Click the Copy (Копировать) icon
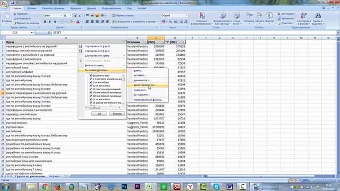This screenshot has height=191, width=340. (15, 19)
